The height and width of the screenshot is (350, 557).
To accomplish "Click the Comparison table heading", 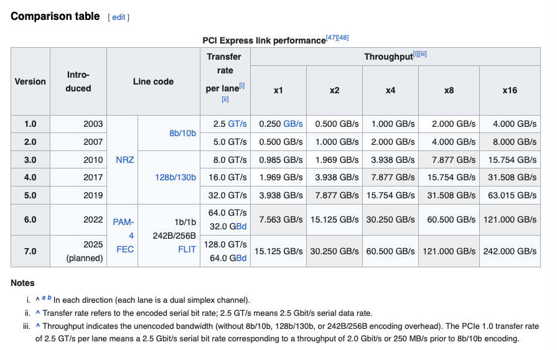I will (x=55, y=16).
